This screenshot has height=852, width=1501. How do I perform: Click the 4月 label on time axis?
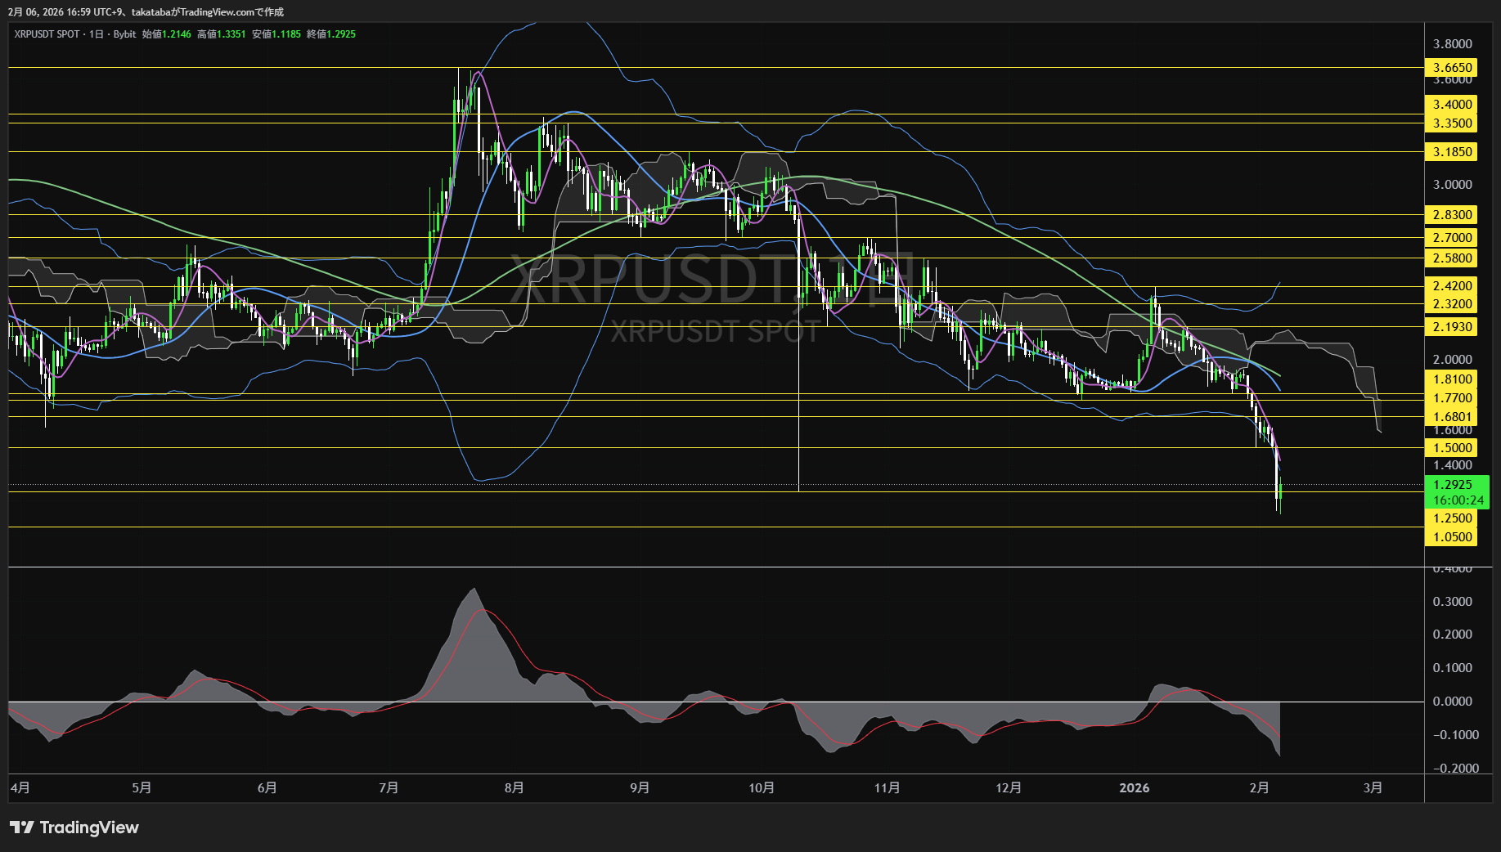pyautogui.click(x=20, y=788)
